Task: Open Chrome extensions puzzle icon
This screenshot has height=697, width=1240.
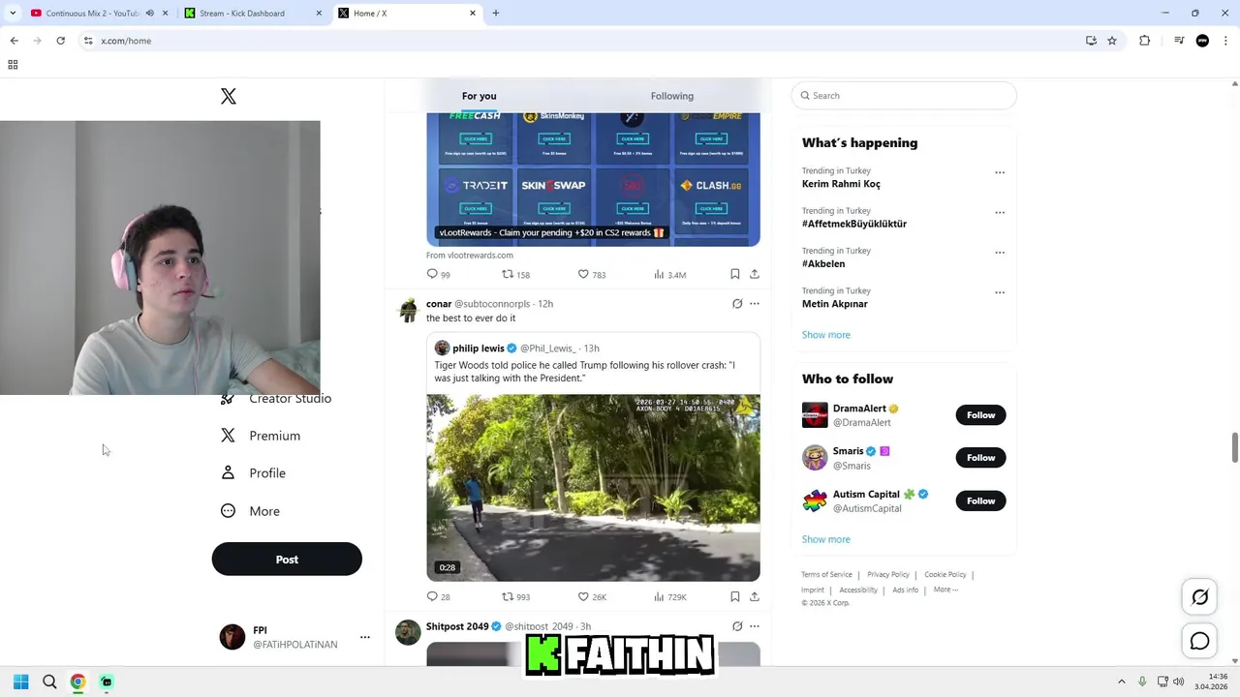Action: tap(1145, 41)
